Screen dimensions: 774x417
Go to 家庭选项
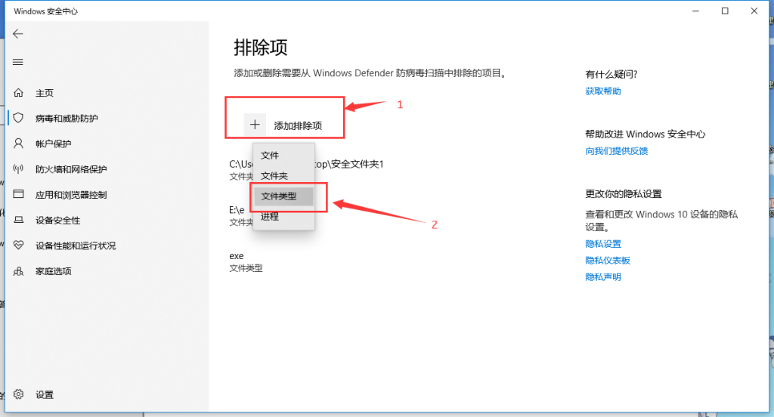point(54,271)
